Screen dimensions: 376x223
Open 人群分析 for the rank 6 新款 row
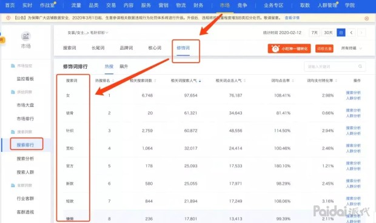point(353,187)
